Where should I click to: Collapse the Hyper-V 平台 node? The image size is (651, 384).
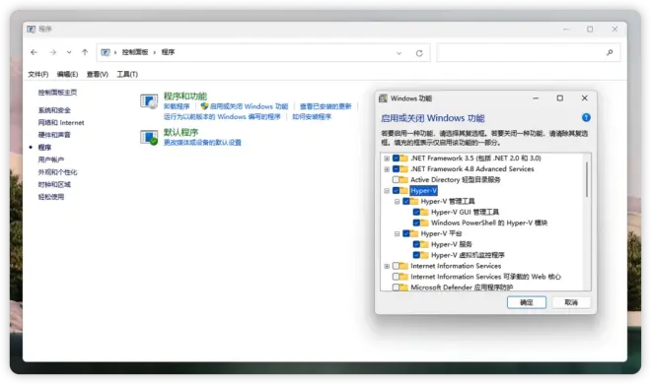(x=397, y=233)
